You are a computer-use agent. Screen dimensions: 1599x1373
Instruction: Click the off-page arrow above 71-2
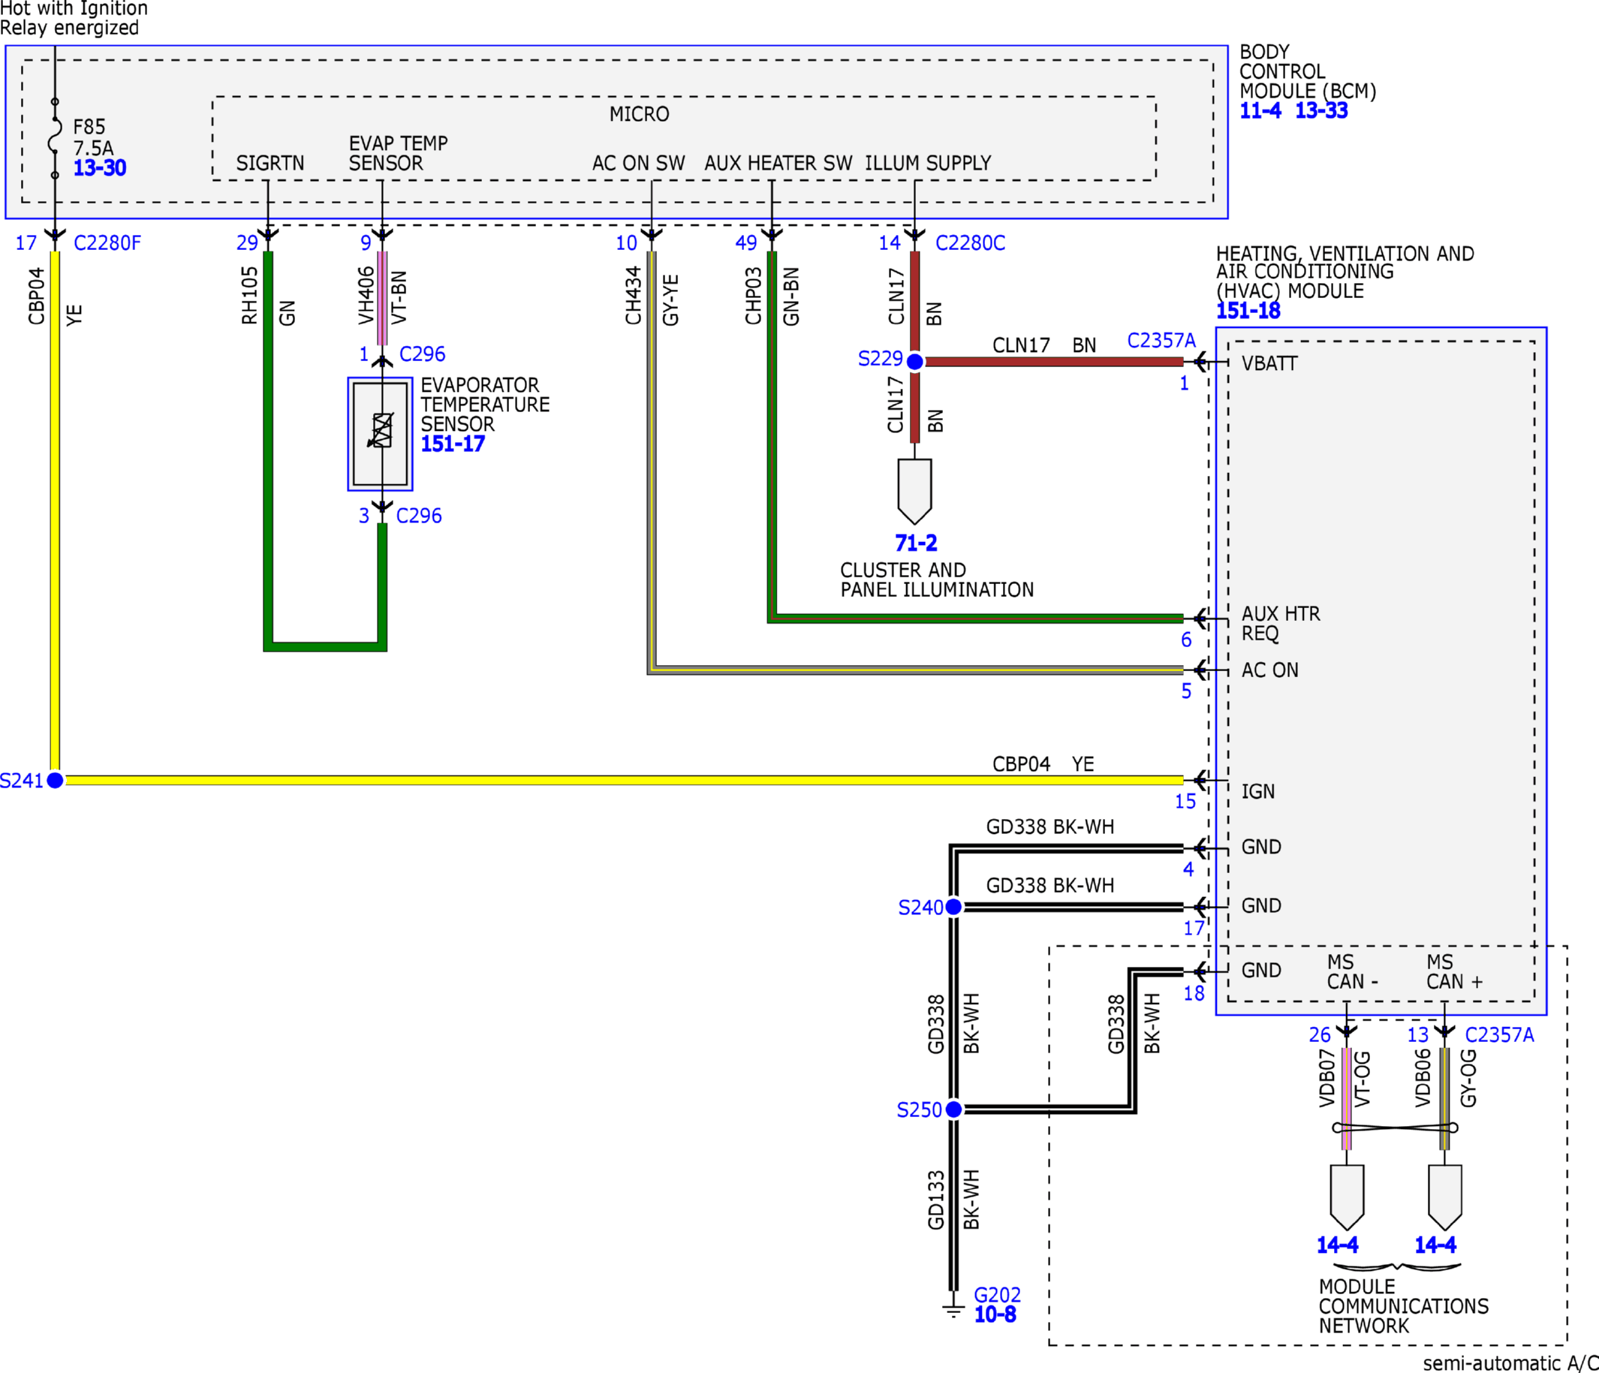click(x=915, y=492)
